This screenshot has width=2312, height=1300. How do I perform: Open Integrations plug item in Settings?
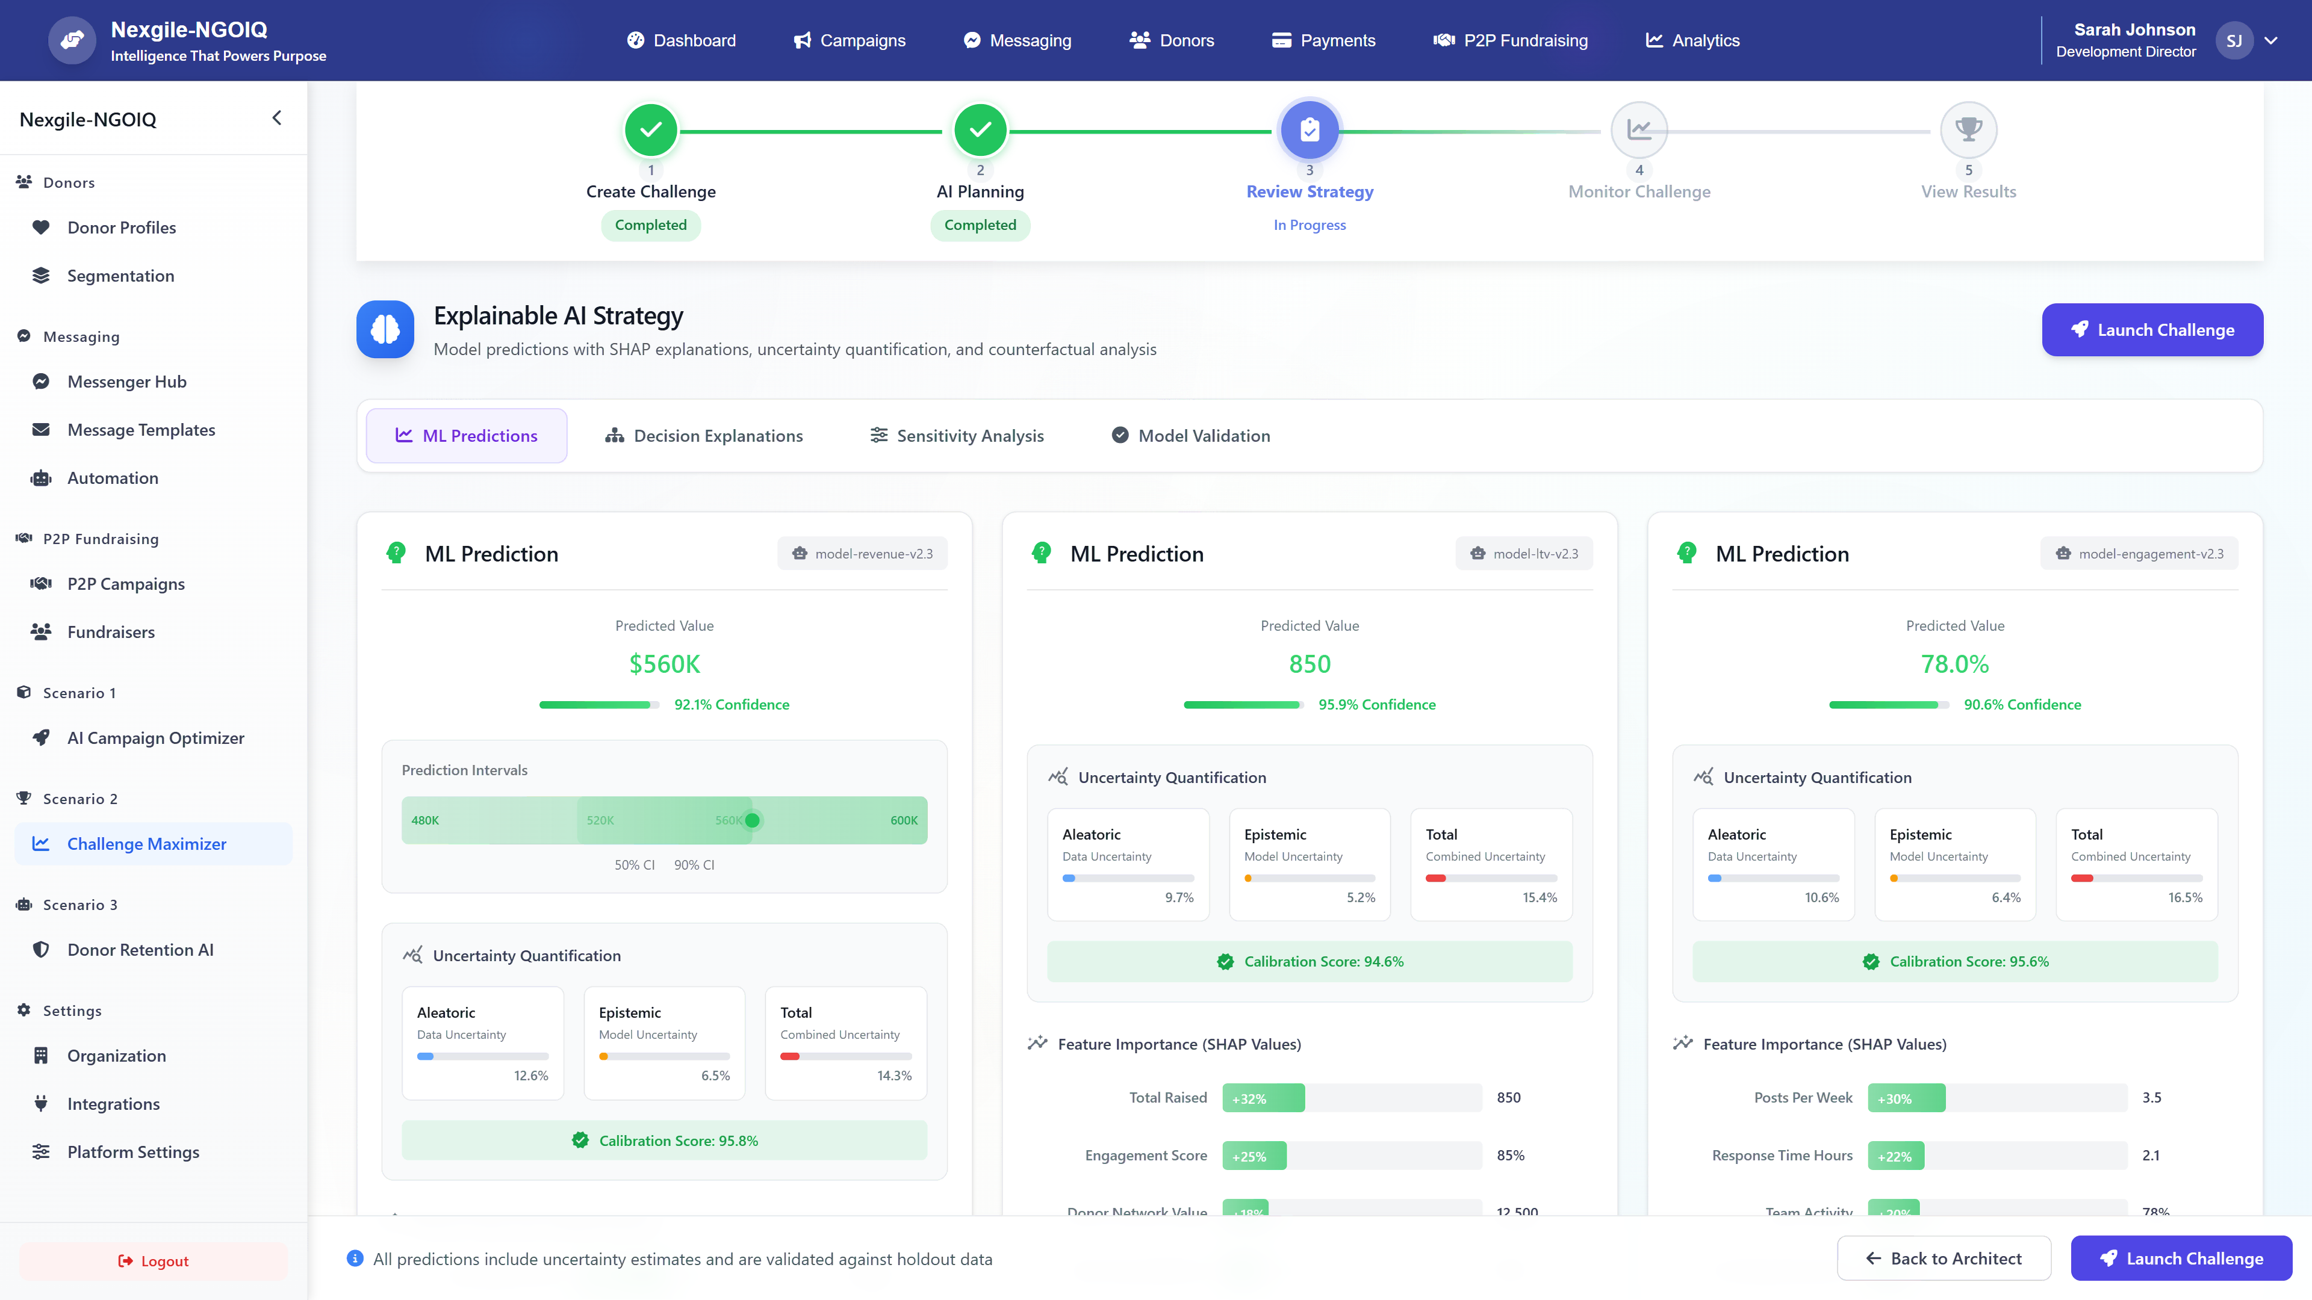tap(113, 1104)
